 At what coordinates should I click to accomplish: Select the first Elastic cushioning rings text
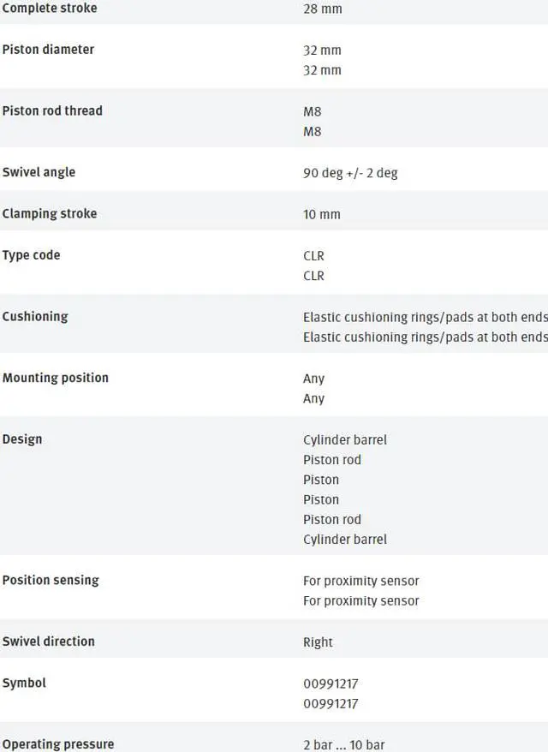coord(425,317)
